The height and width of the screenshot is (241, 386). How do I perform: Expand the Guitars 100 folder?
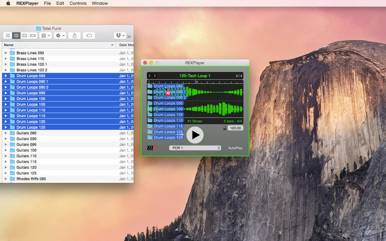[6, 150]
